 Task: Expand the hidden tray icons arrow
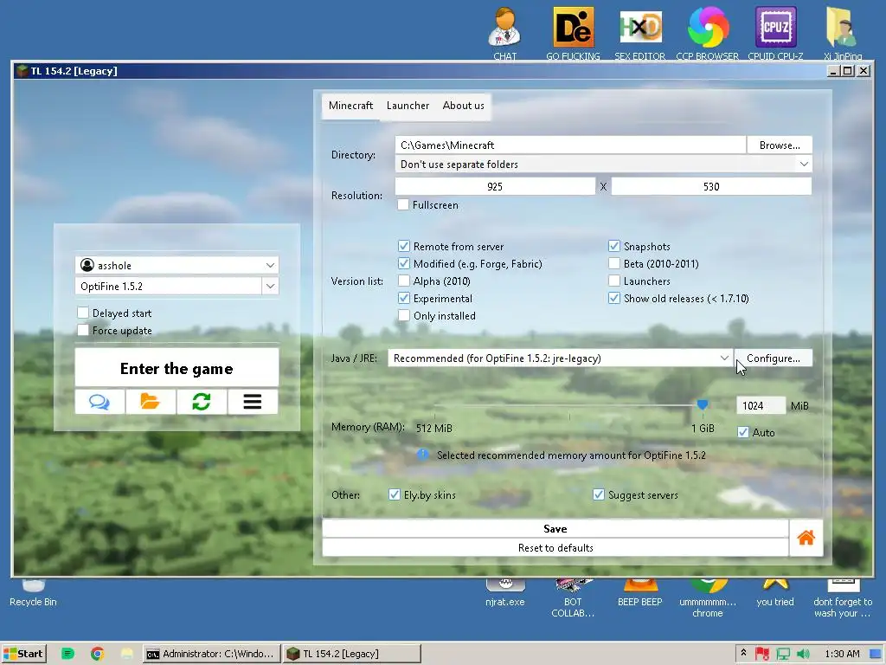743,653
